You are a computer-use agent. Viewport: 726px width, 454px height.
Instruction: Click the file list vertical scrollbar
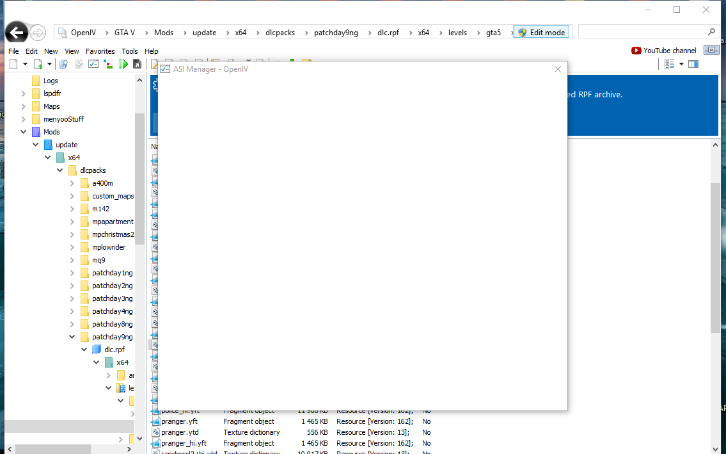(x=715, y=256)
